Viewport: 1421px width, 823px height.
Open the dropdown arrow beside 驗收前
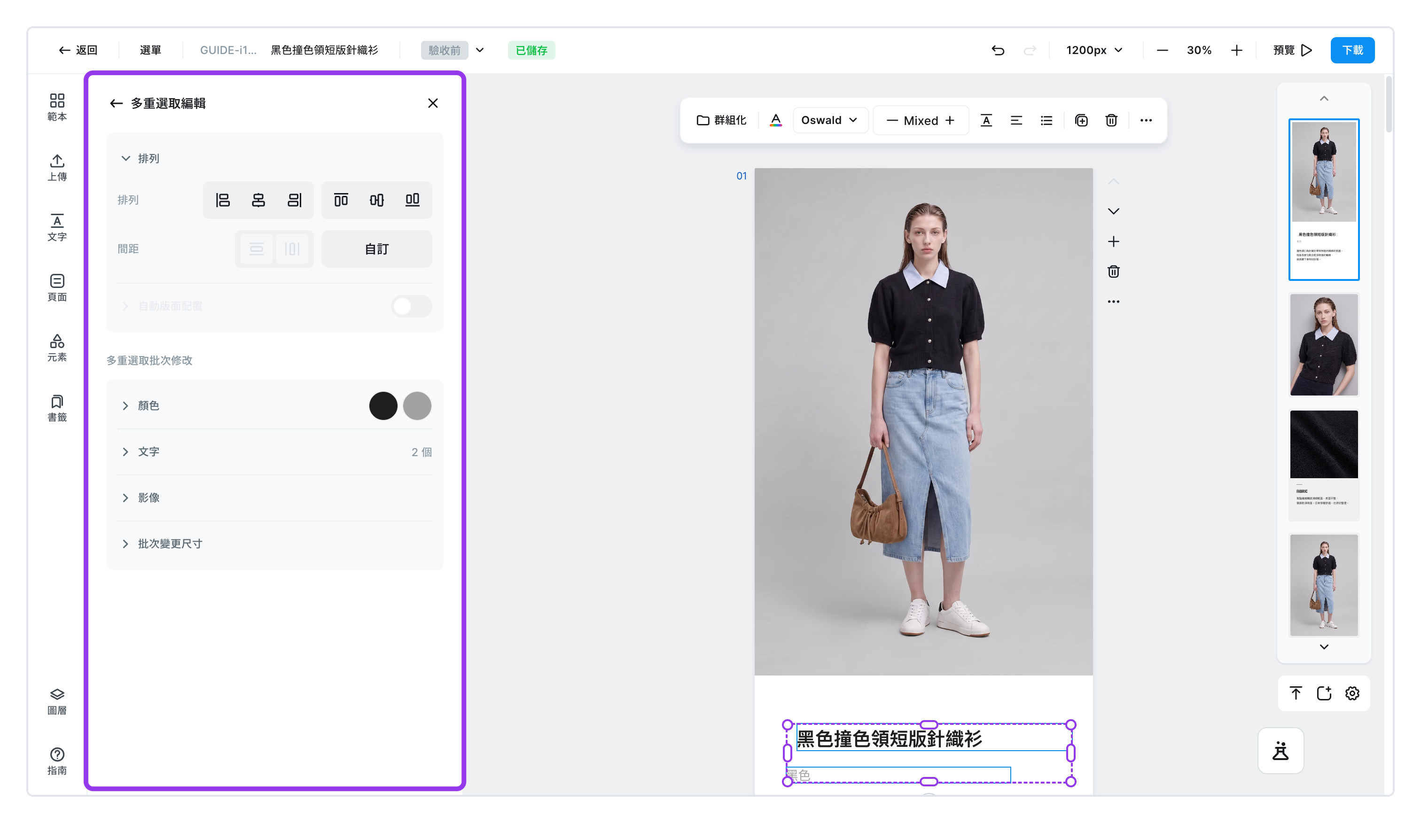(480, 50)
